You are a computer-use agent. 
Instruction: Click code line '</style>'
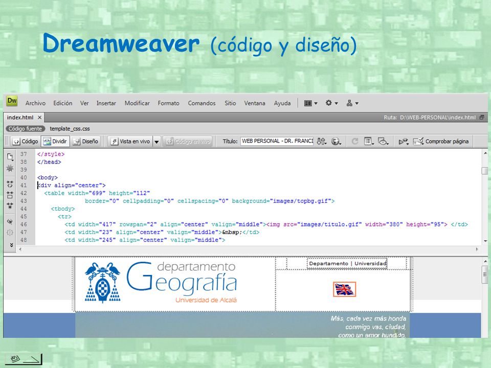click(51, 154)
